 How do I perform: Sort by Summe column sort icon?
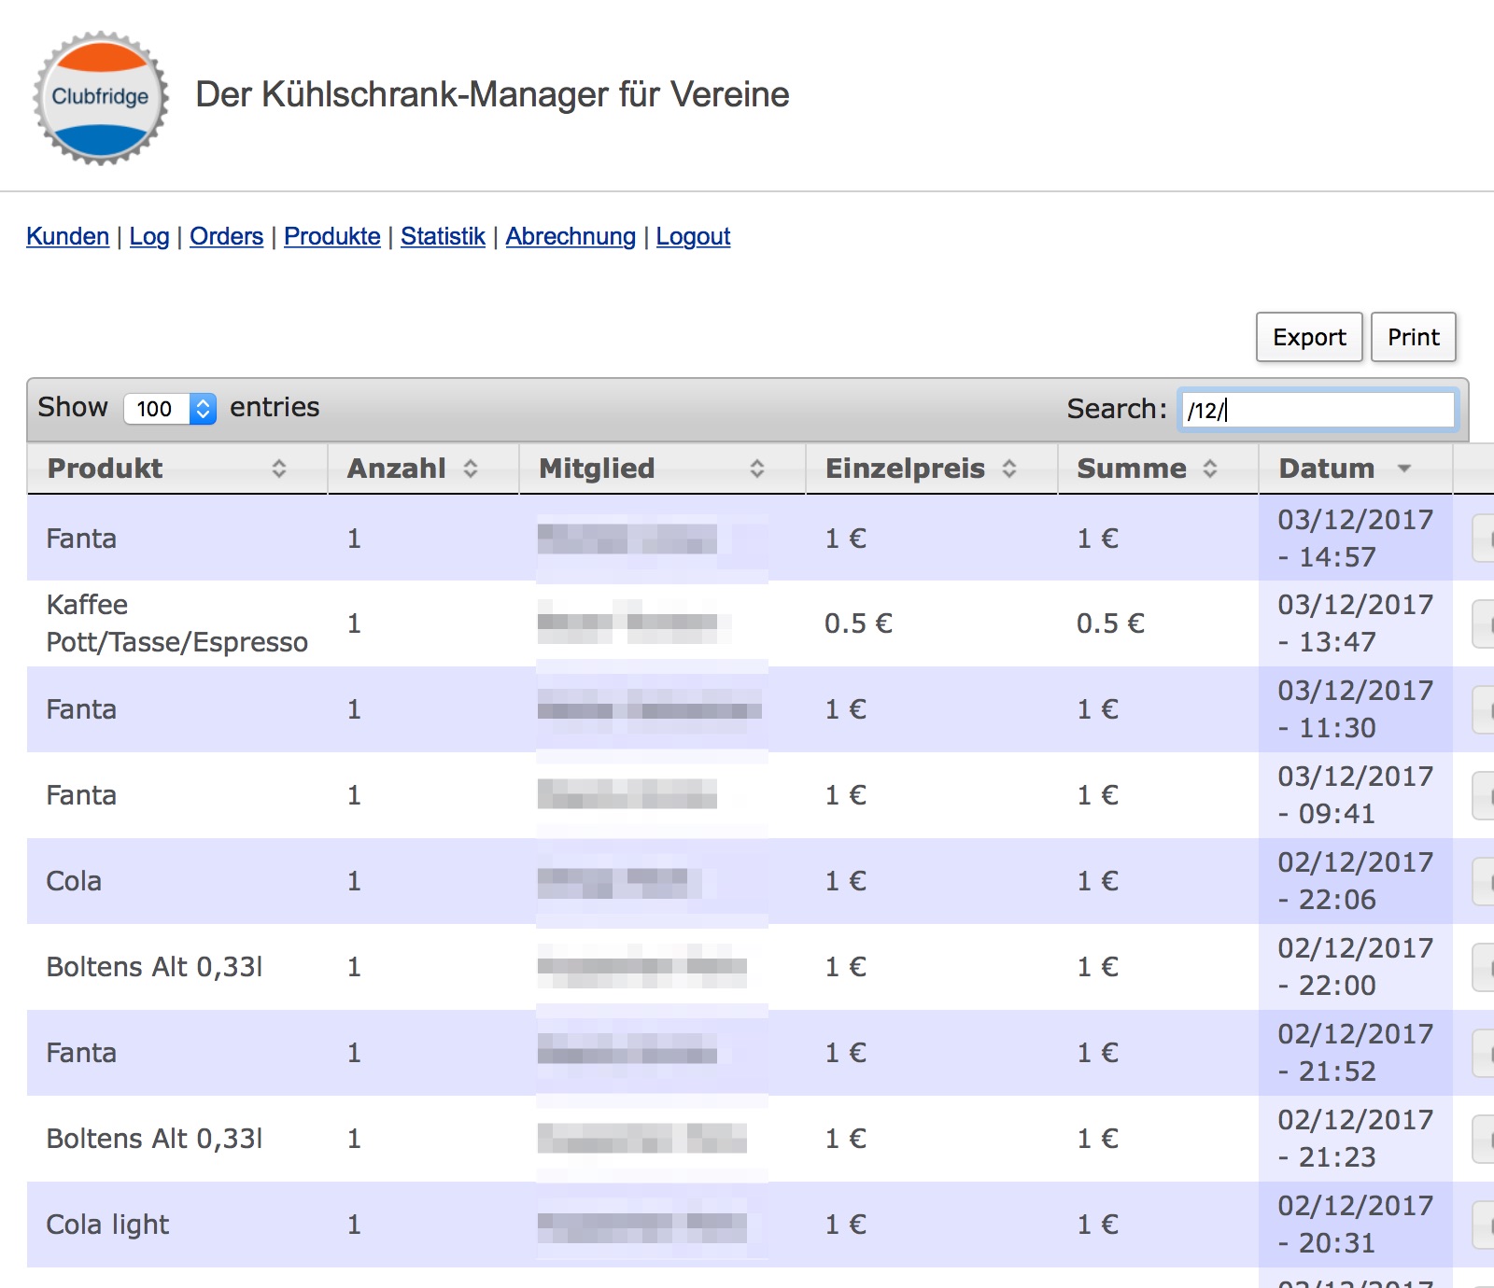[x=1209, y=469]
